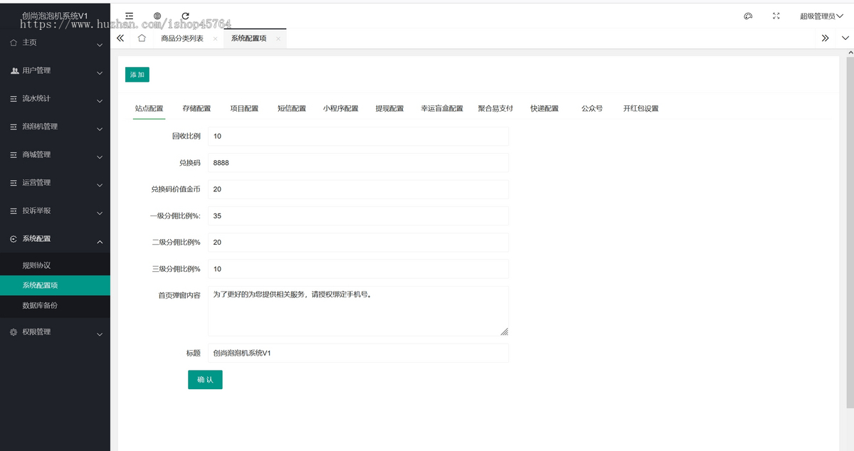
Task: Toggle fullscreen mode icon
Action: tap(776, 16)
